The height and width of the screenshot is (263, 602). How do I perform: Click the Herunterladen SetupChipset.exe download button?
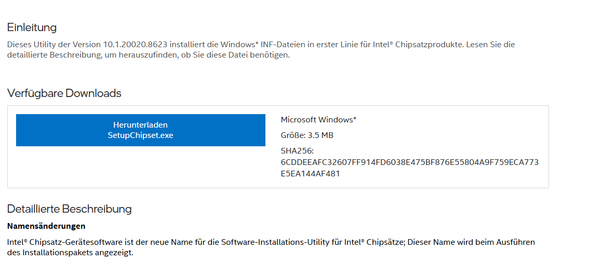click(141, 130)
